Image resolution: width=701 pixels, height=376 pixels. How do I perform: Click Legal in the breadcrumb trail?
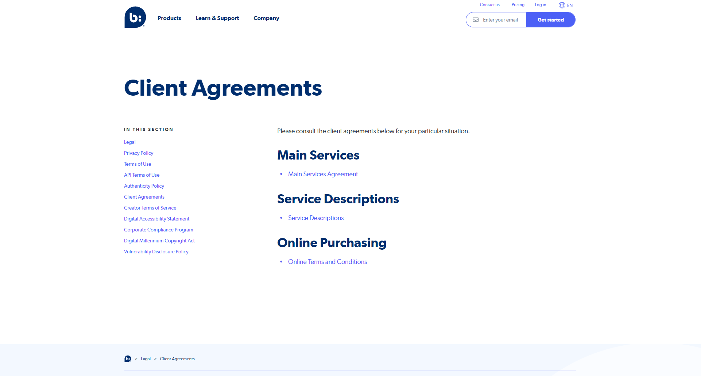point(146,359)
